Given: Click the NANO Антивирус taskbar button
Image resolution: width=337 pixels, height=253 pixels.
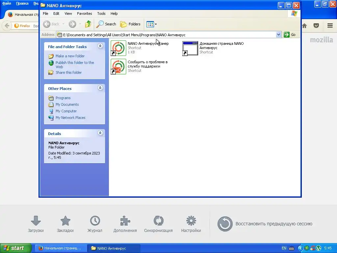Looking at the screenshot, I should tap(114, 248).
